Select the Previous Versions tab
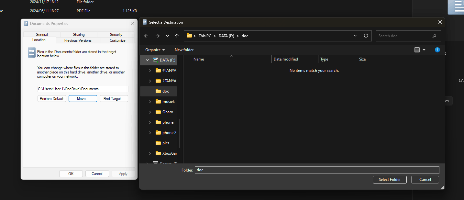Screen dimensions: 464x200 pyautogui.click(x=78, y=40)
